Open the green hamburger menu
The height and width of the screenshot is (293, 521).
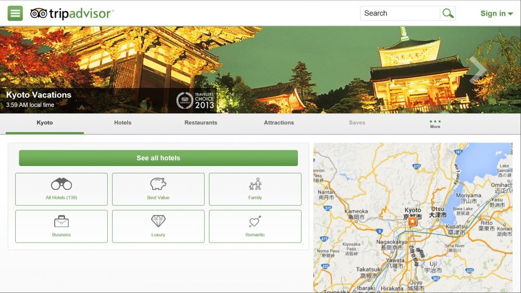(x=15, y=14)
